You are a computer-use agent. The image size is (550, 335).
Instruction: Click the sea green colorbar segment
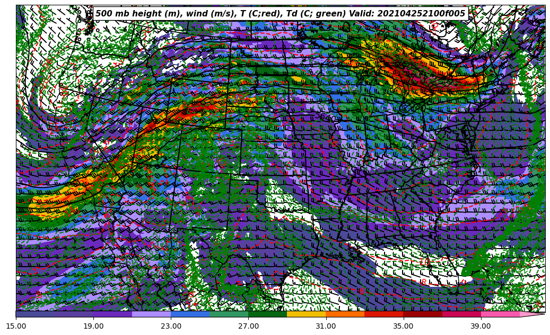(x=229, y=314)
